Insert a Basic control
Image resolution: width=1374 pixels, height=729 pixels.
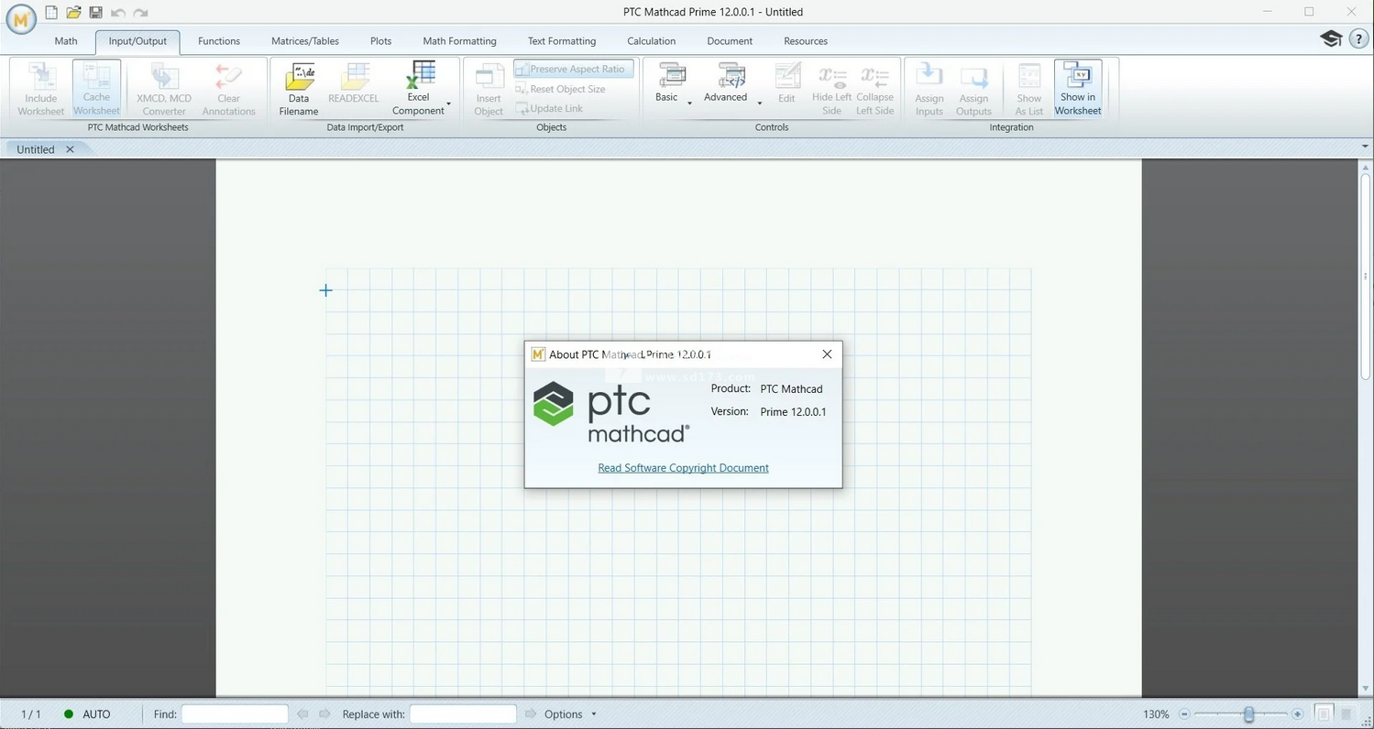pyautogui.click(x=667, y=82)
